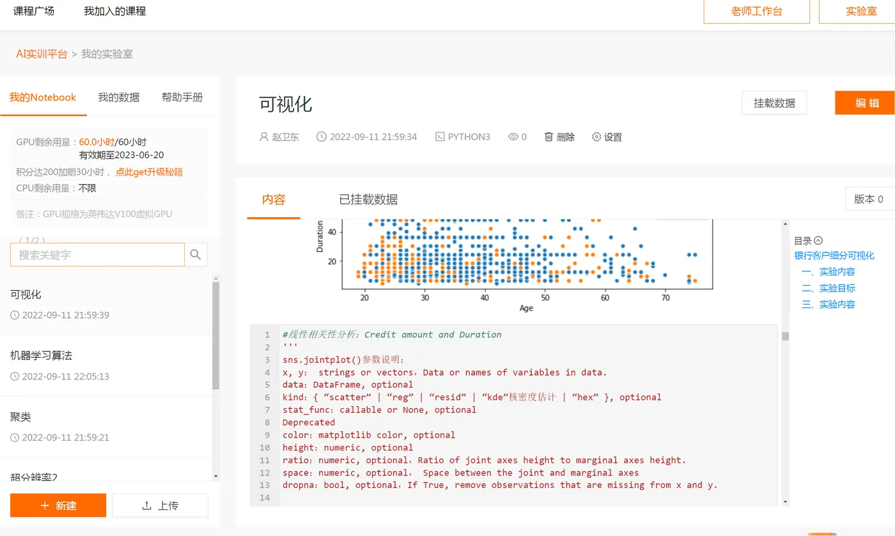Collapse the 目录 outline with circle arrow
The image size is (895, 536).
(x=818, y=241)
